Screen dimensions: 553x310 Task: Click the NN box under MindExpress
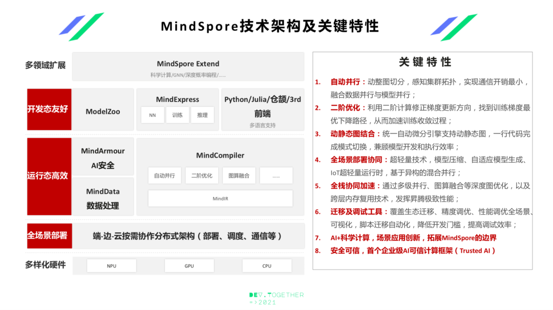point(153,115)
